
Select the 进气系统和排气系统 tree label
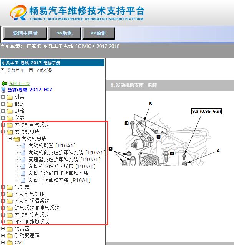point(37,208)
